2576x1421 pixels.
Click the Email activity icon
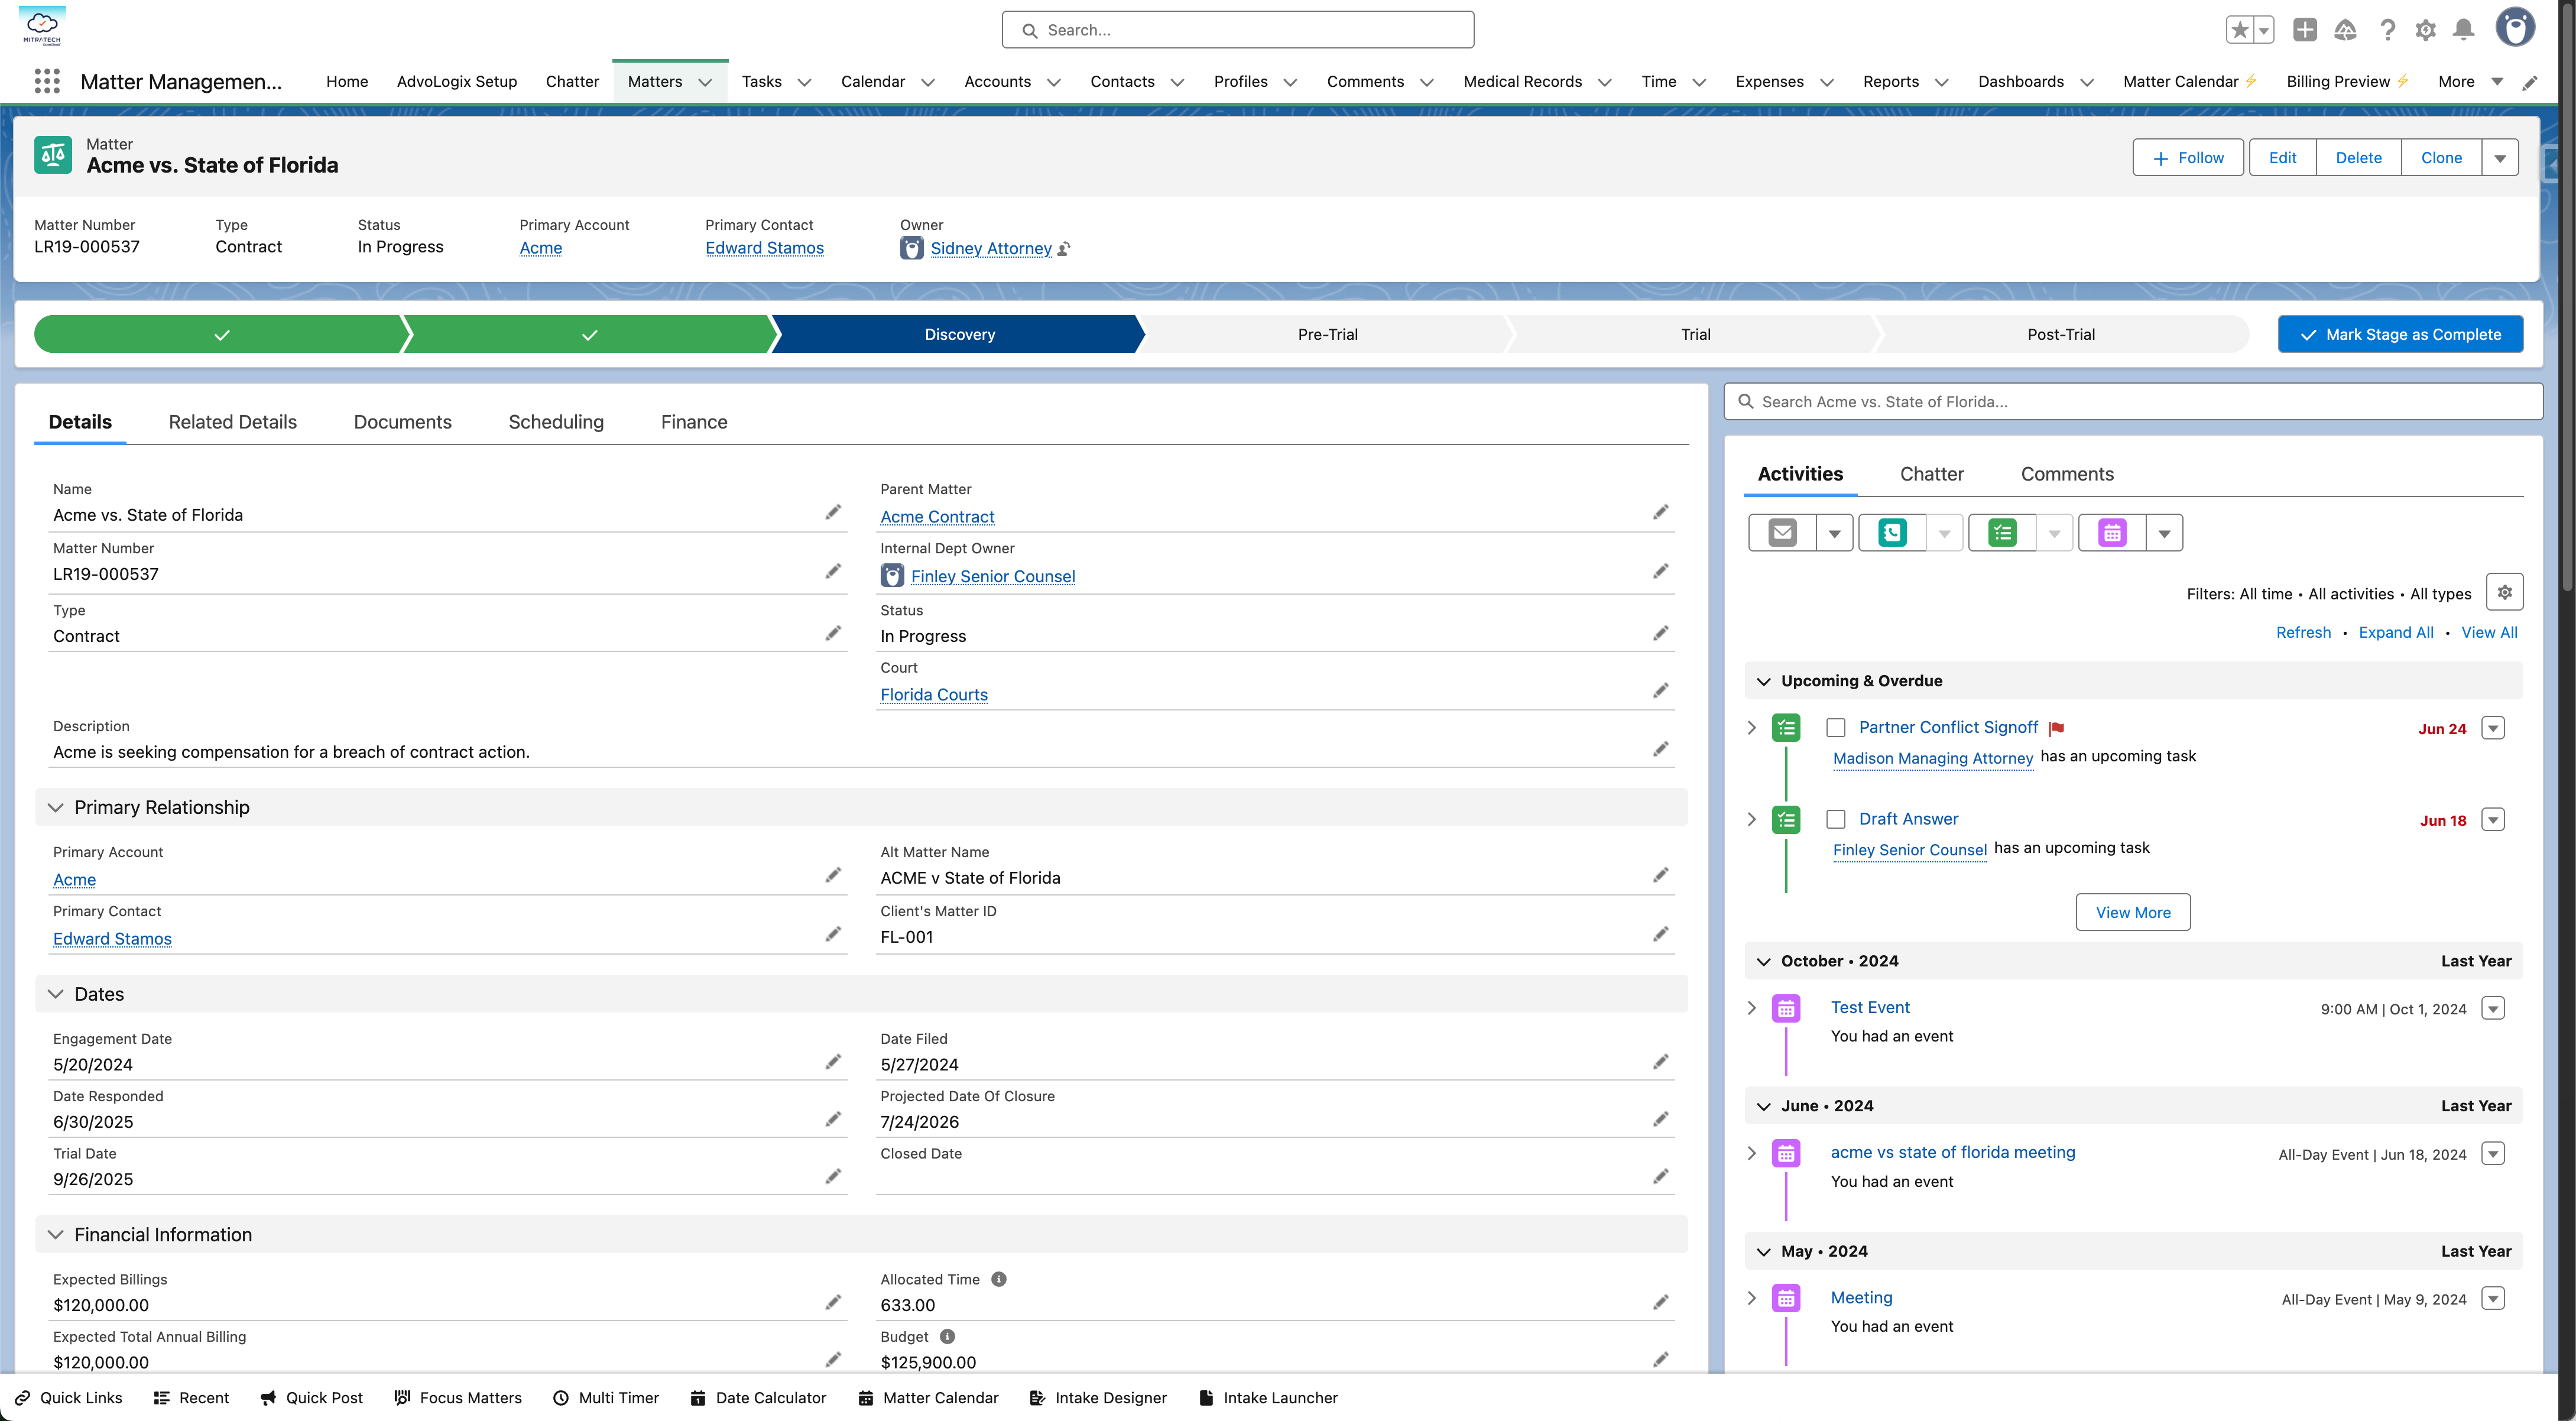point(1782,533)
